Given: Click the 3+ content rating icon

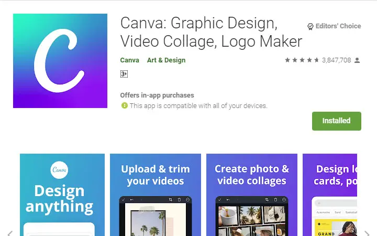Looking at the screenshot, I should point(124,74).
